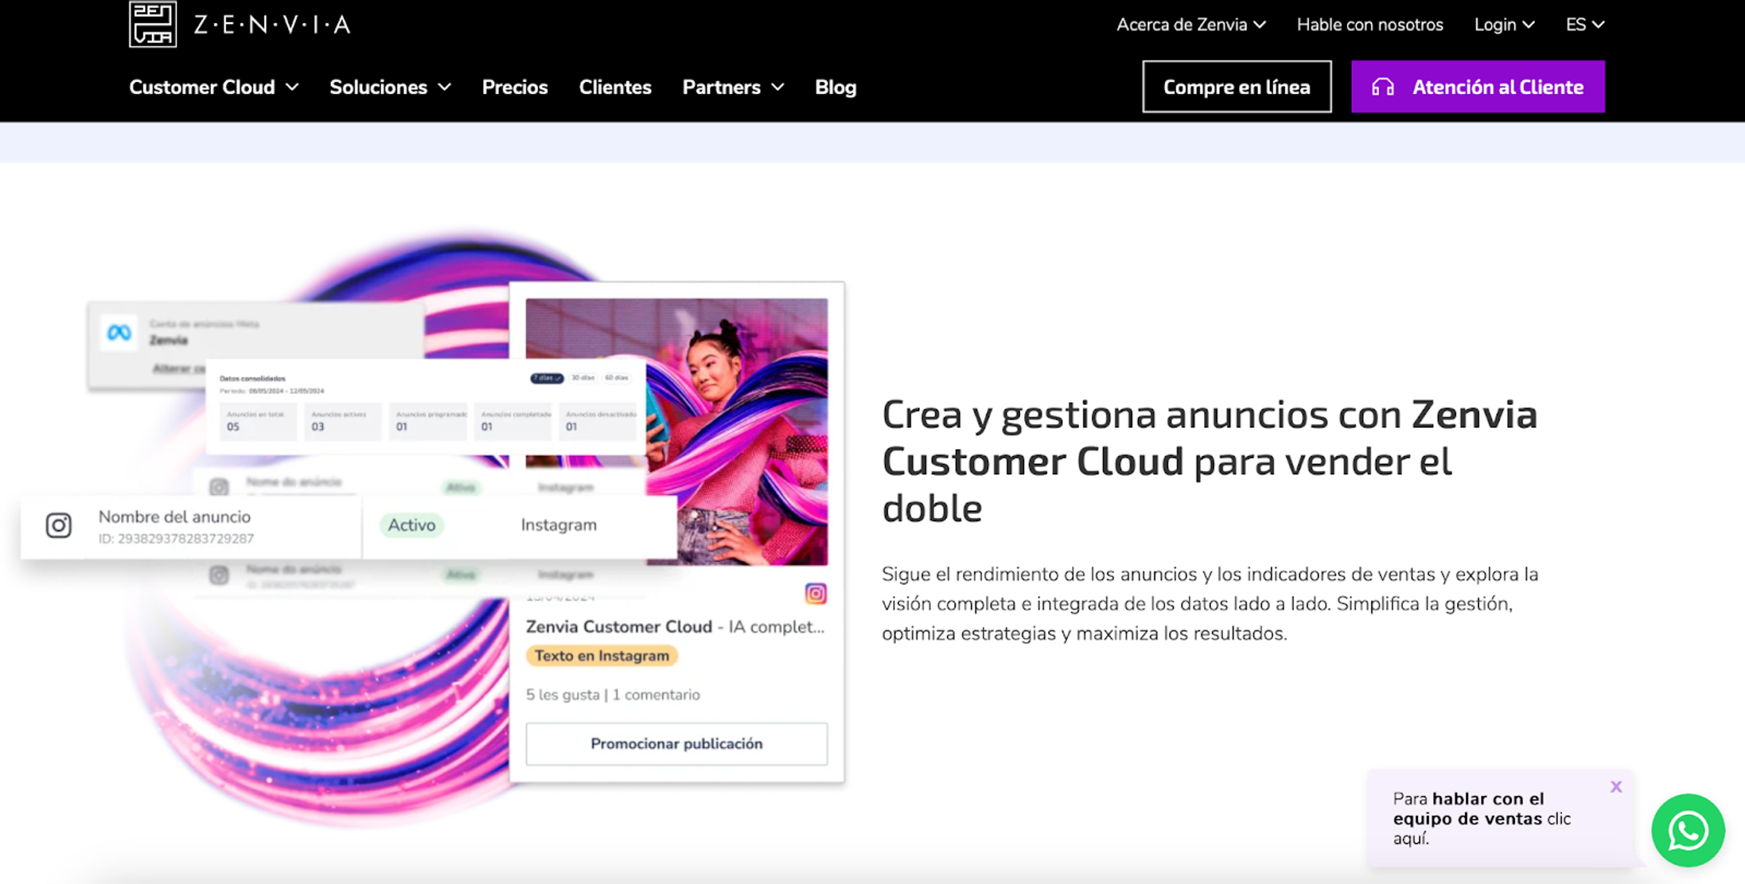
Task: Open WhatsApp chat floating button
Action: (x=1687, y=830)
